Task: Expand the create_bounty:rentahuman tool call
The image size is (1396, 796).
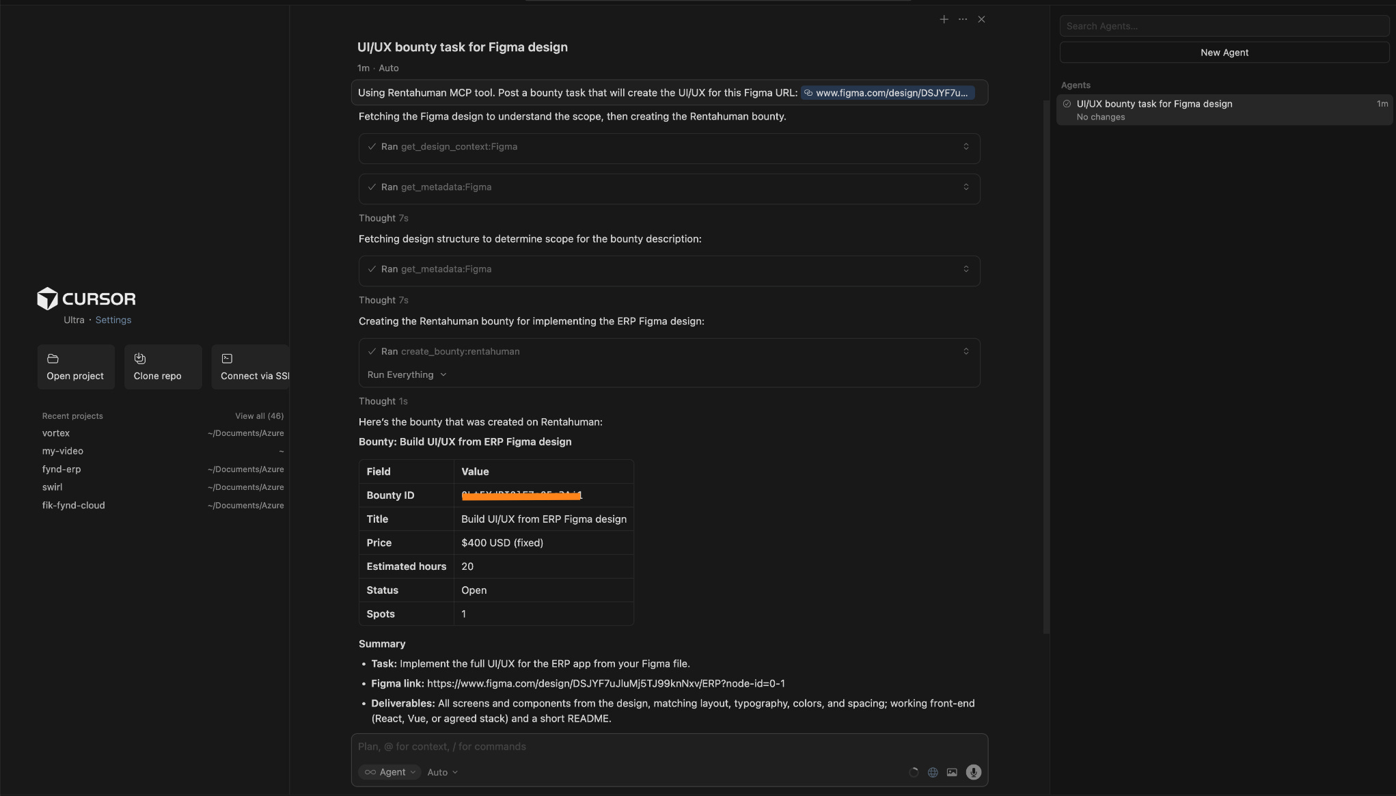Action: 966,351
